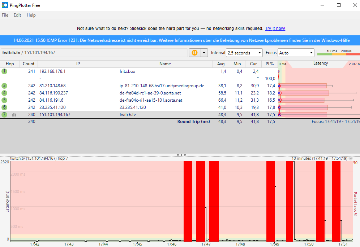Open the dropdown arrow beside the pause button

204,53
